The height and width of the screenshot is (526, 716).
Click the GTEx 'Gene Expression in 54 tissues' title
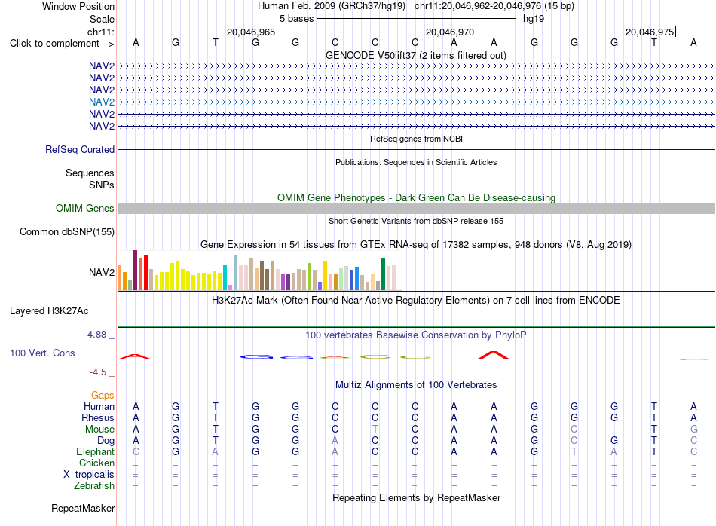(416, 244)
